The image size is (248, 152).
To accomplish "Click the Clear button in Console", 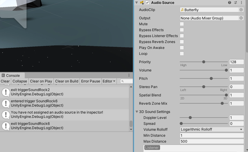I will click(x=5, y=81).
